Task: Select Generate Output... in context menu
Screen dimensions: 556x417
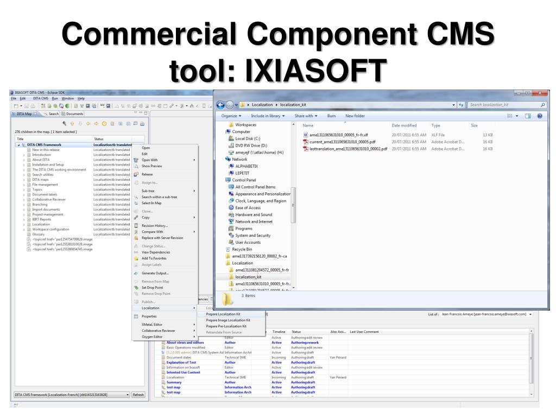Action: pos(155,274)
